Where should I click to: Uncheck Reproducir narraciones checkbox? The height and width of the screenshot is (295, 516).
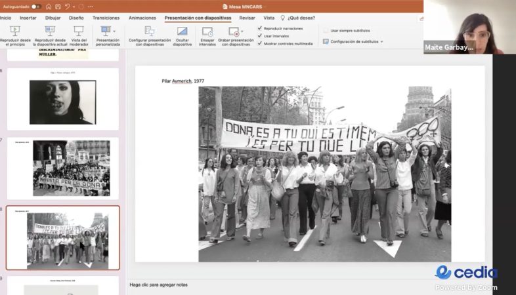(x=260, y=28)
